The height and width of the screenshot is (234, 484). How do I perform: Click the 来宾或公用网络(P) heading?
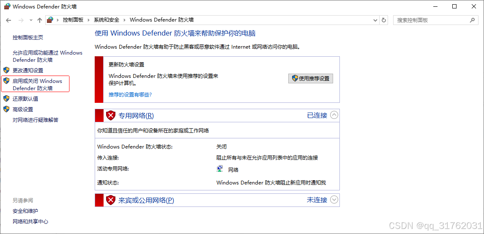(x=146, y=200)
